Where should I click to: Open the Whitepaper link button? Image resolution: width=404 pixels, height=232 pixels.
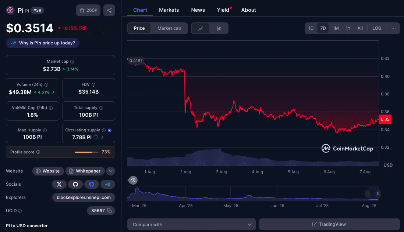tap(85, 171)
